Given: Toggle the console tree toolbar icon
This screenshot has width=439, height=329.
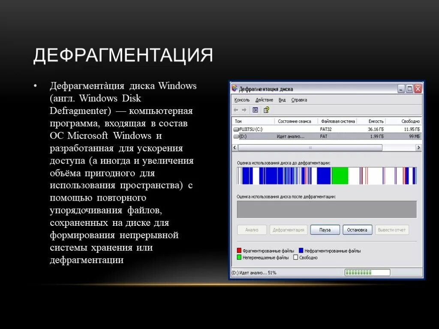Looking at the screenshot, I should 255,110.
